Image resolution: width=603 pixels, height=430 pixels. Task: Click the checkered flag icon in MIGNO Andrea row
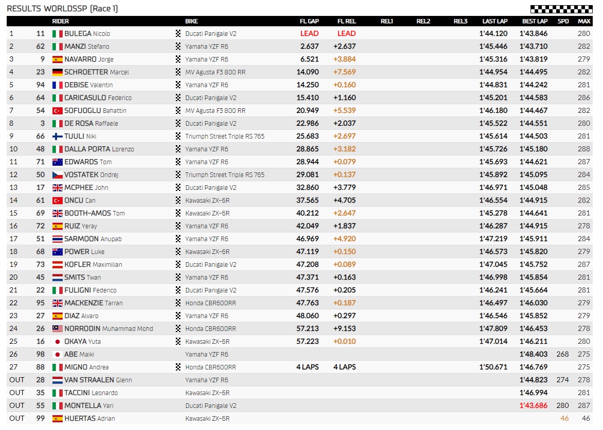(178, 367)
